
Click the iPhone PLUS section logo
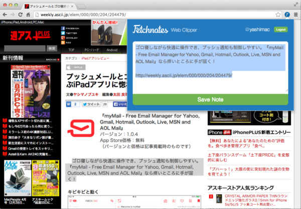[219, 132]
